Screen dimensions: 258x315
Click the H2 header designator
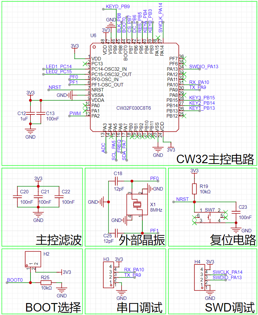click(x=47, y=254)
